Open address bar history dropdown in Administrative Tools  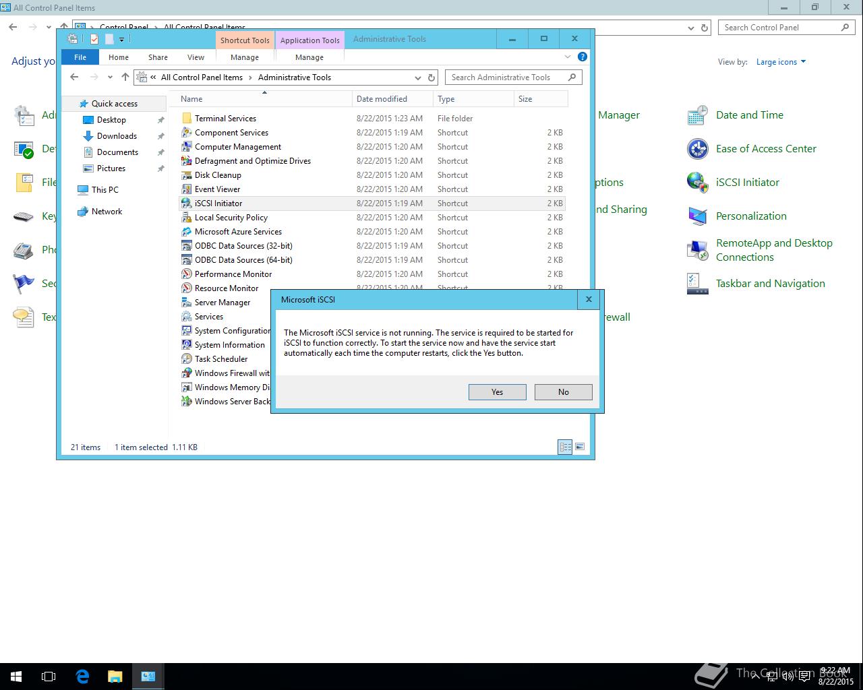418,77
